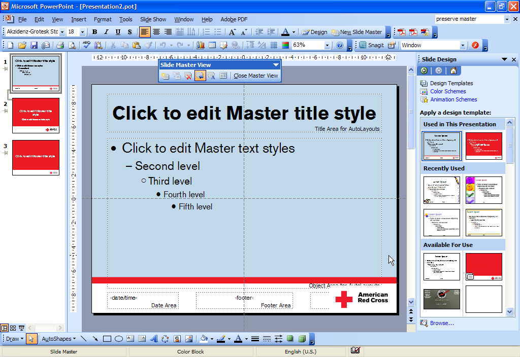Click the PowerPoint Help question mark icon
This screenshot has height=357, width=520.
pos(340,45)
